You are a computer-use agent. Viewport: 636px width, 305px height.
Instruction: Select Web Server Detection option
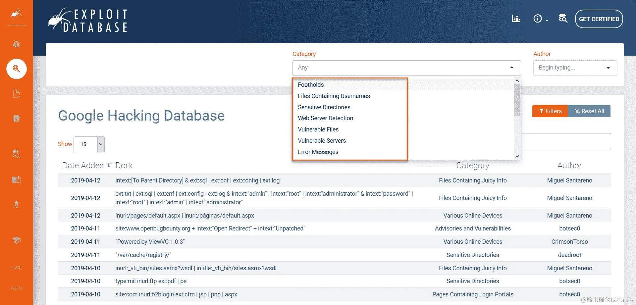click(x=325, y=118)
